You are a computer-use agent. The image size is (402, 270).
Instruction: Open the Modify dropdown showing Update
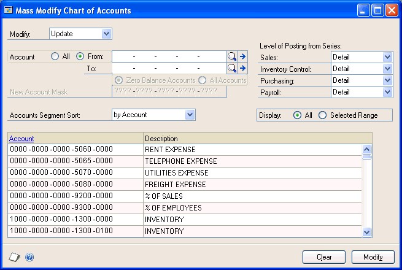[106, 34]
